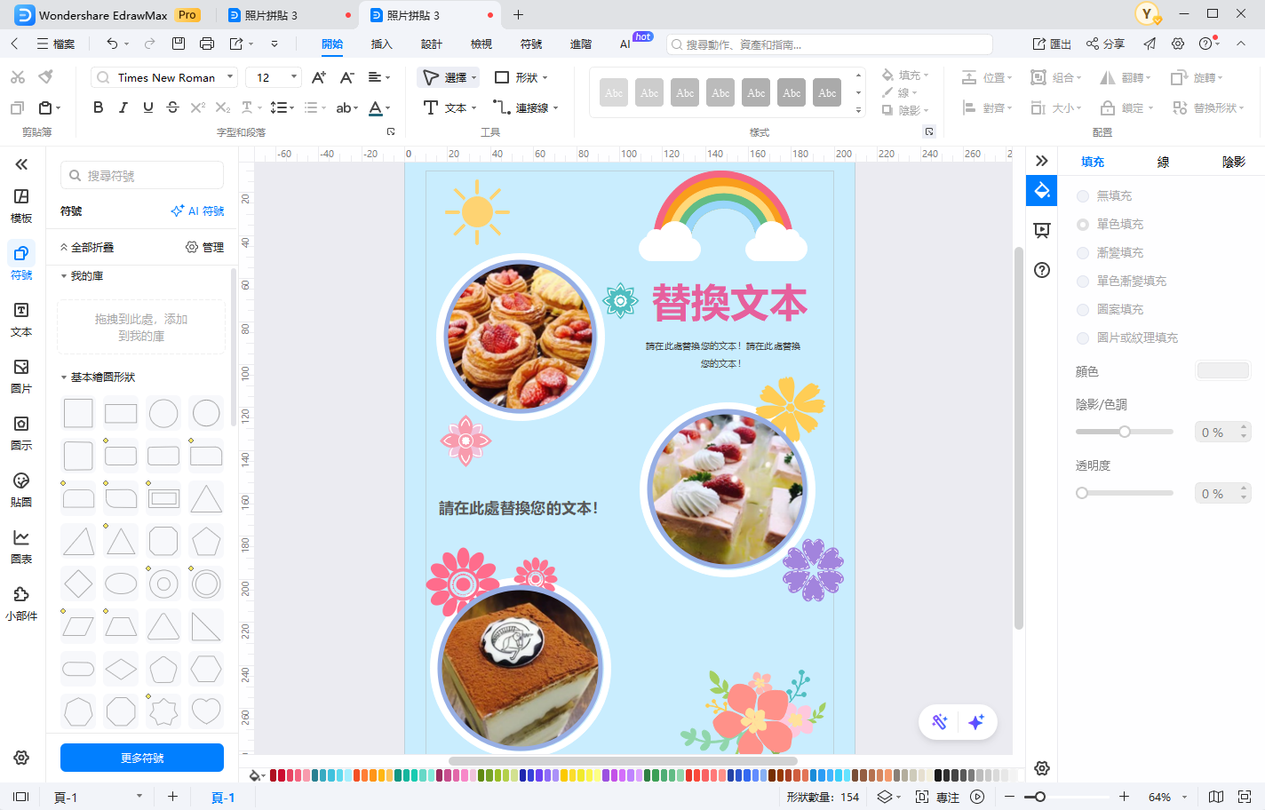Select the 符號 panel in the left sidebar
This screenshot has width=1265, height=810.
click(x=20, y=263)
